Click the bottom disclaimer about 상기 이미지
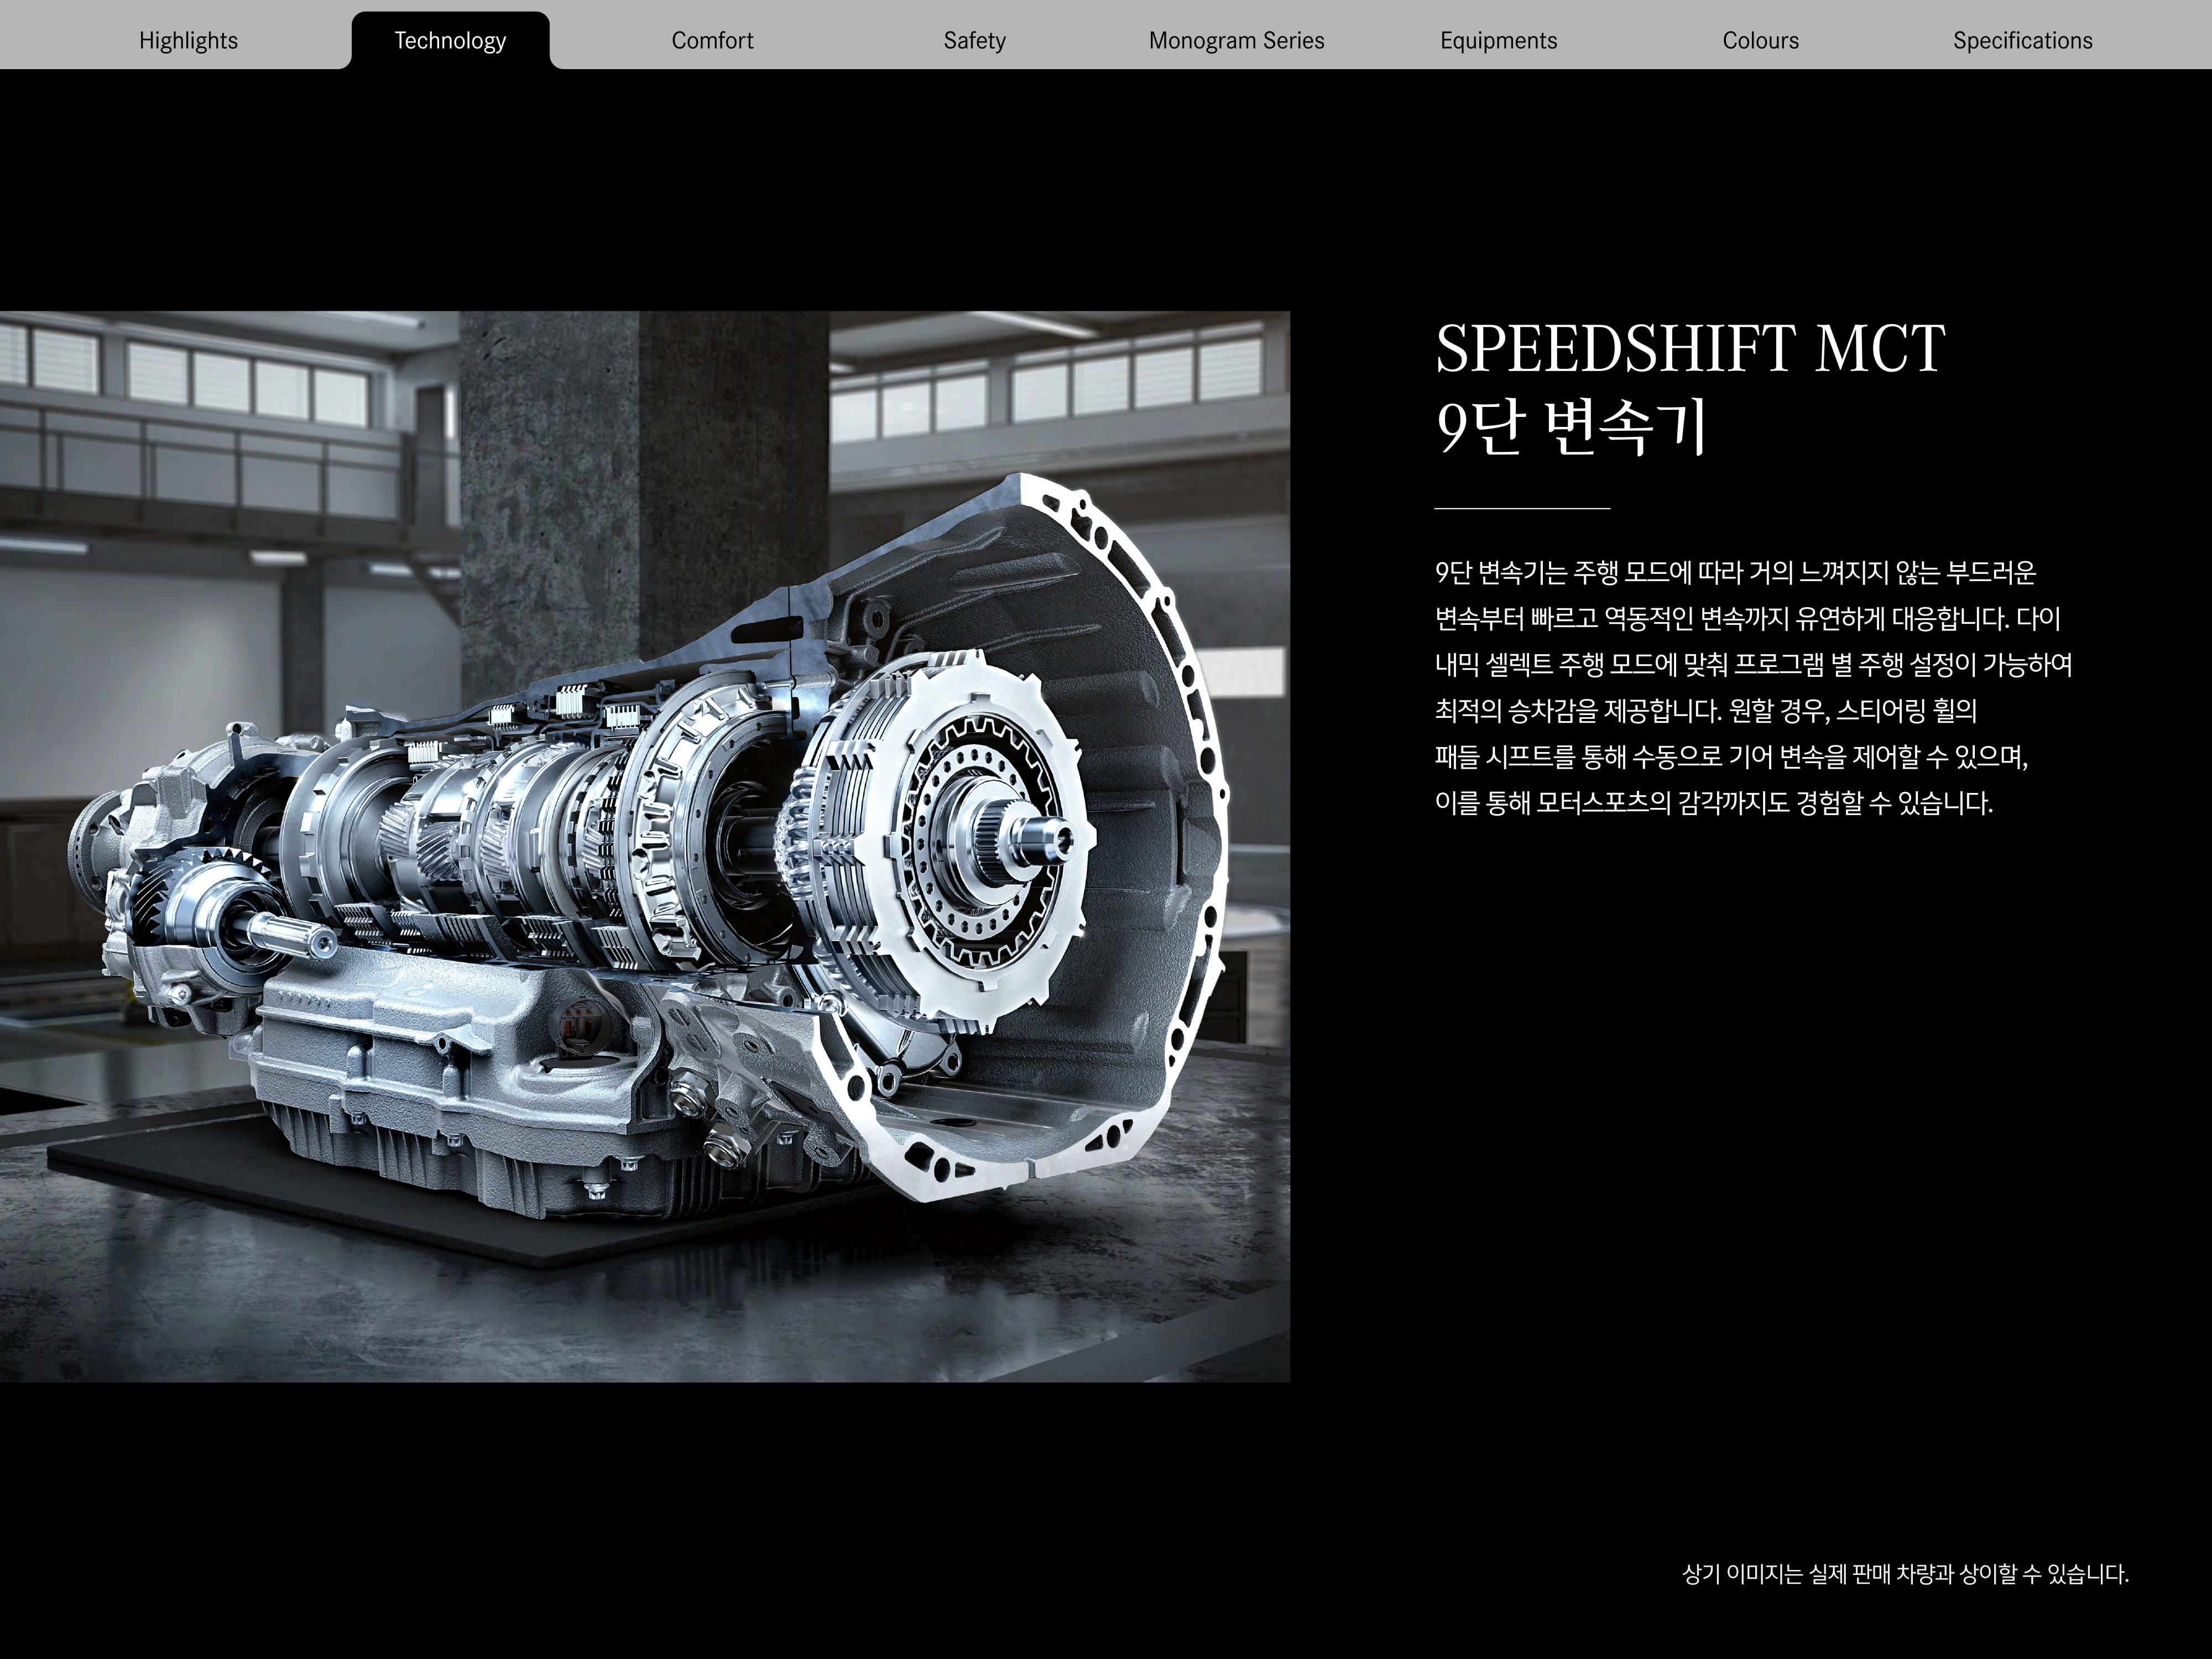The image size is (2212, 1659). (x=1905, y=1574)
